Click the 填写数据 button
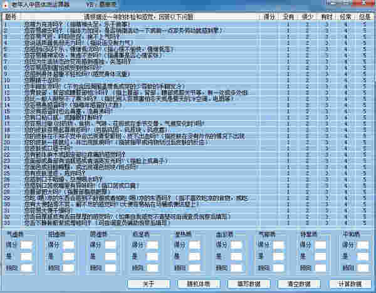Screen dimensions: 376x293 tap(249, 284)
